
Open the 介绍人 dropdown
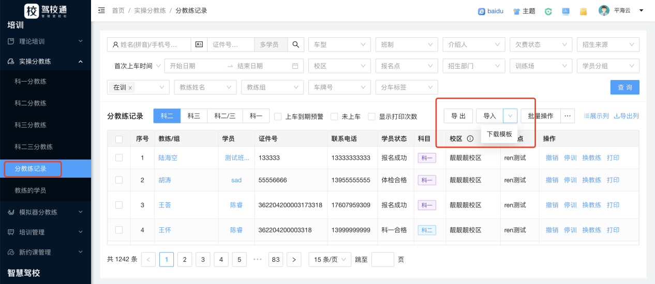(x=474, y=44)
